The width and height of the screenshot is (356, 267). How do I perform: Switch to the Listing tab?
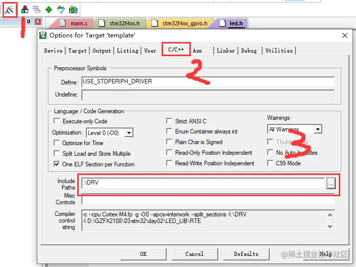click(x=128, y=51)
